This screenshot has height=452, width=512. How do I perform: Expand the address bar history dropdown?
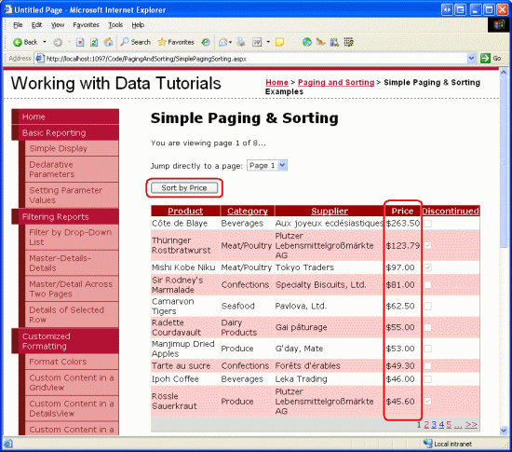pos(471,58)
